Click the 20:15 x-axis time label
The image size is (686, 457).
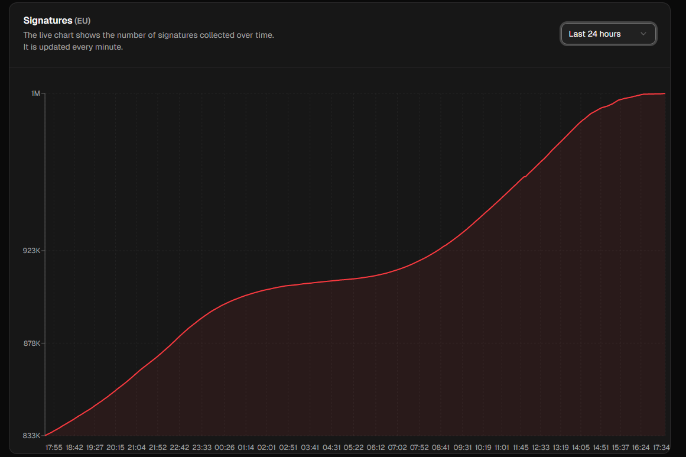(x=115, y=448)
